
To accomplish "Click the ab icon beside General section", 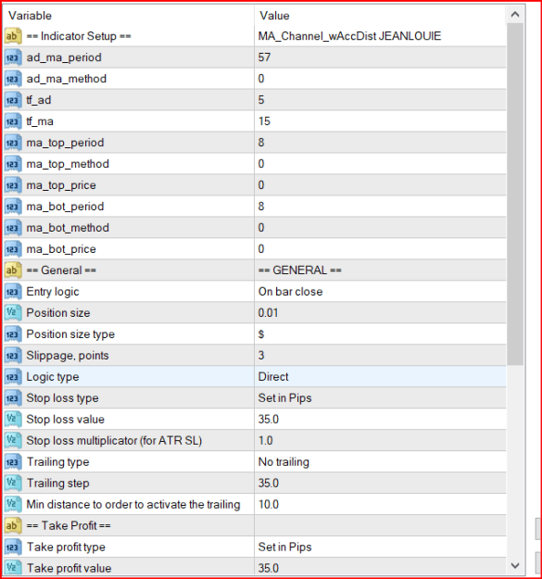I will 12,271.
